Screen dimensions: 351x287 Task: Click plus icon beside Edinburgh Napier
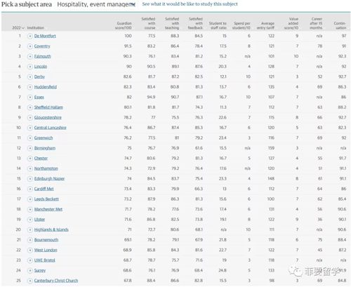tap(29, 179)
